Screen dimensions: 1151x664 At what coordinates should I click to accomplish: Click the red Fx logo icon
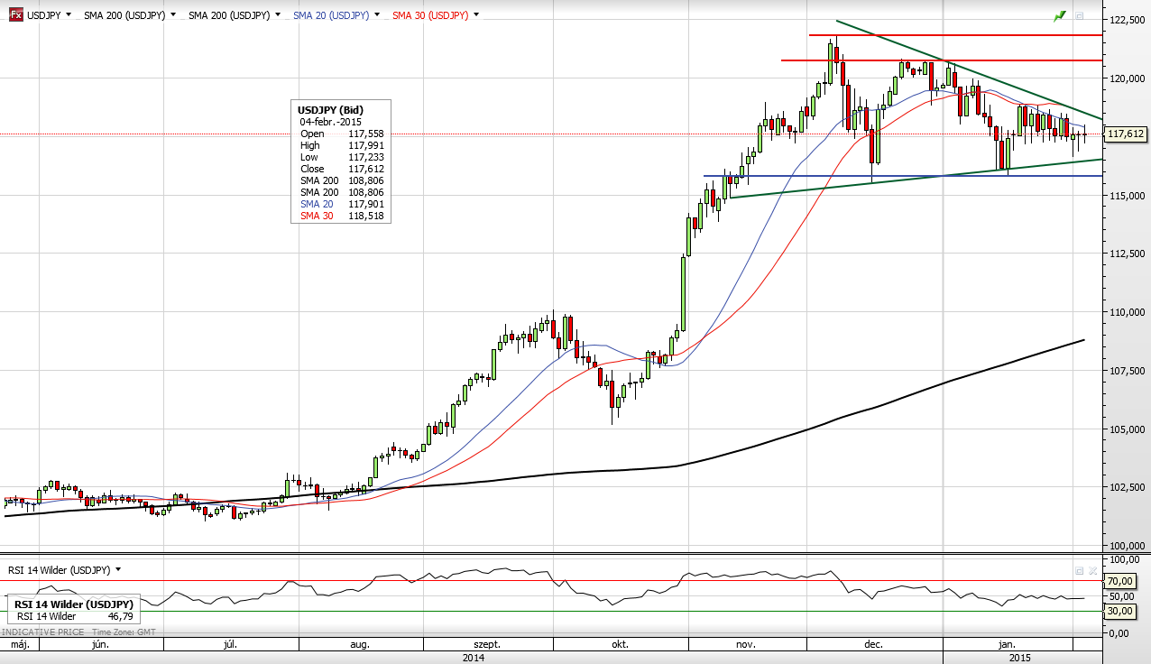(15, 15)
